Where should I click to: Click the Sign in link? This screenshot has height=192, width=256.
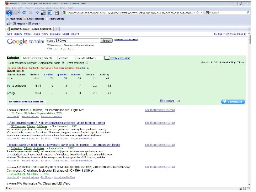[242, 34]
